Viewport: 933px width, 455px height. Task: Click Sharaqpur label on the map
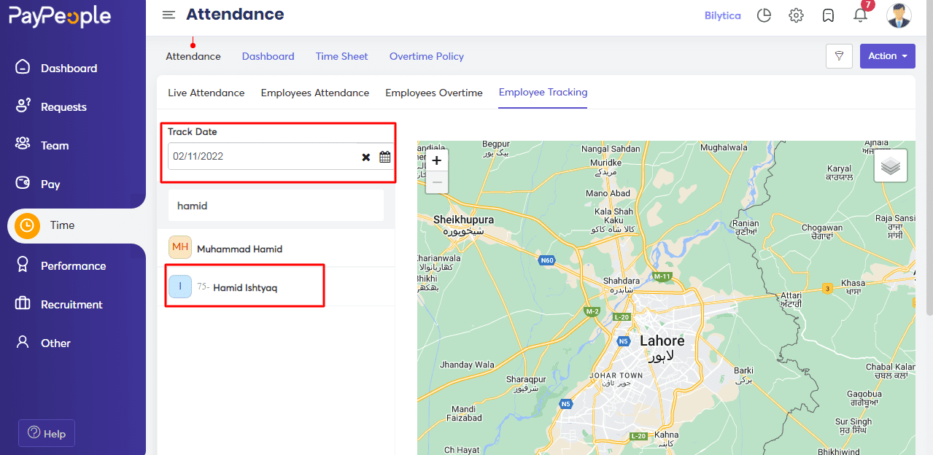click(526, 379)
